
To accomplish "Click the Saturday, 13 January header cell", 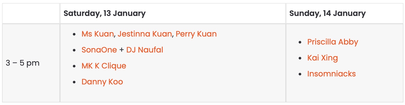I will tap(173, 13).
